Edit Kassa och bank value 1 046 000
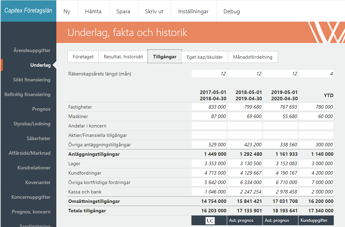Image resolution: width=345 pixels, height=227 pixels. pyautogui.click(x=209, y=192)
